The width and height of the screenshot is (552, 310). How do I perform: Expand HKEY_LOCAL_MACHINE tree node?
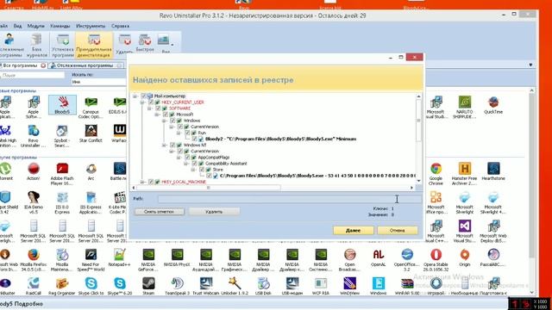[142, 182]
